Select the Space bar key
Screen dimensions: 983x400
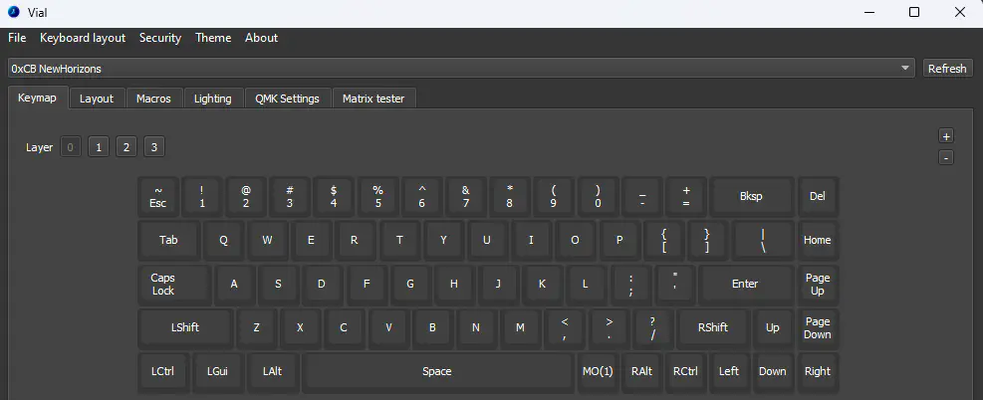pos(437,371)
